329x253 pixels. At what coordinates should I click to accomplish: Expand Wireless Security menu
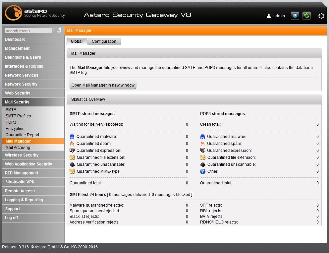pyautogui.click(x=33, y=155)
